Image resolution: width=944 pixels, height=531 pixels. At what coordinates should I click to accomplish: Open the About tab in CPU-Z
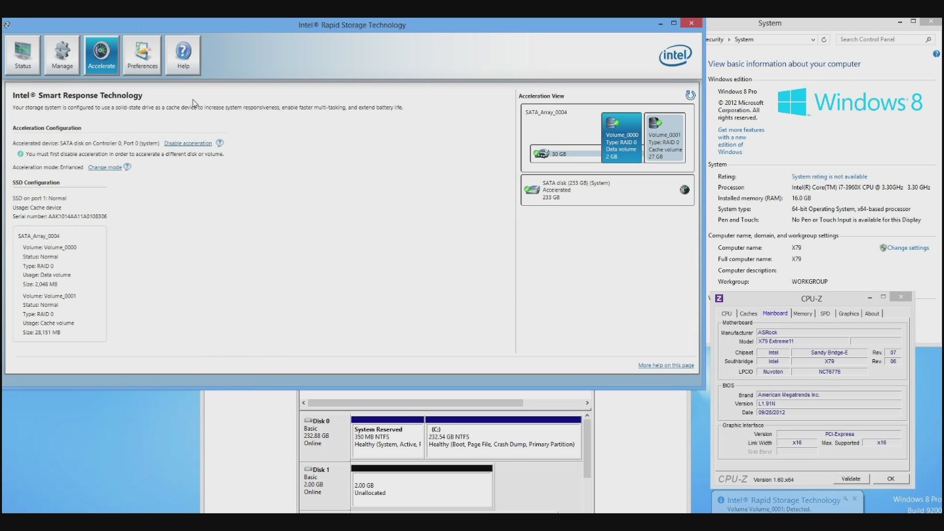click(872, 313)
